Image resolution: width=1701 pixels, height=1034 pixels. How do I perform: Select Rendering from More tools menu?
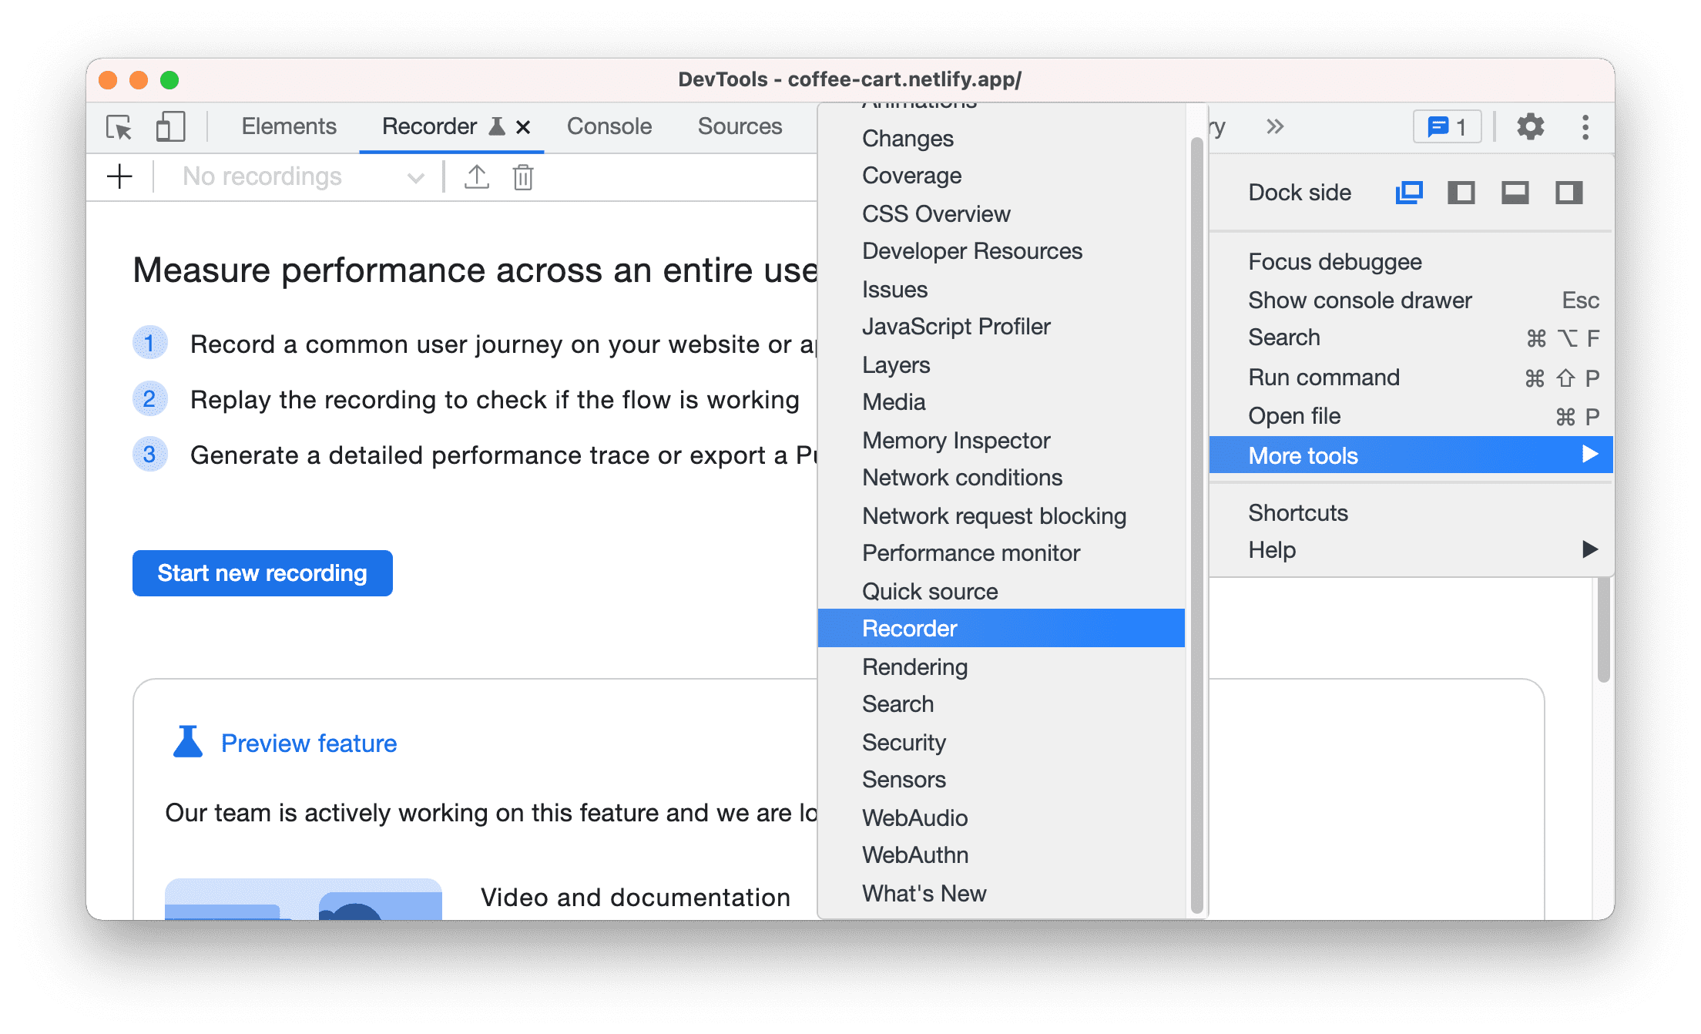(914, 666)
